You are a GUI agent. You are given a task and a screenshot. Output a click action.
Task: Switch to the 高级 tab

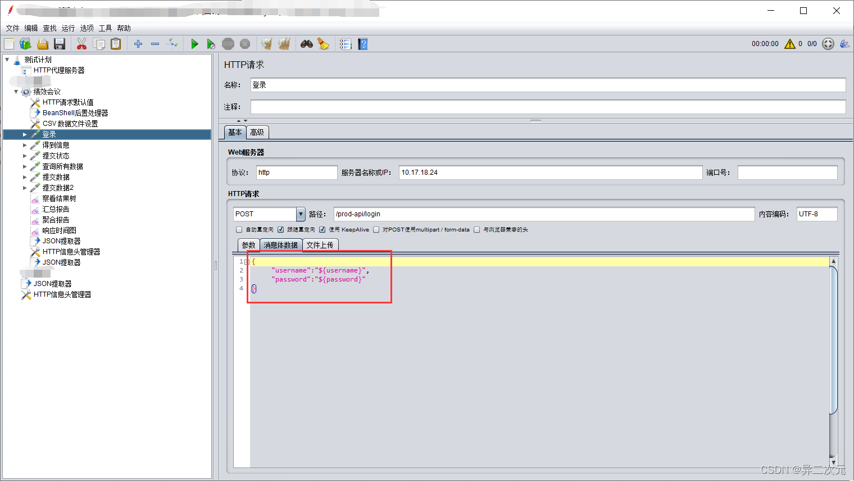click(257, 133)
